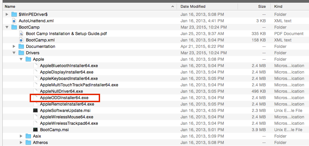Screen dimensions: 309x146
Task: Sort by the Name column header
Action: 90,6
